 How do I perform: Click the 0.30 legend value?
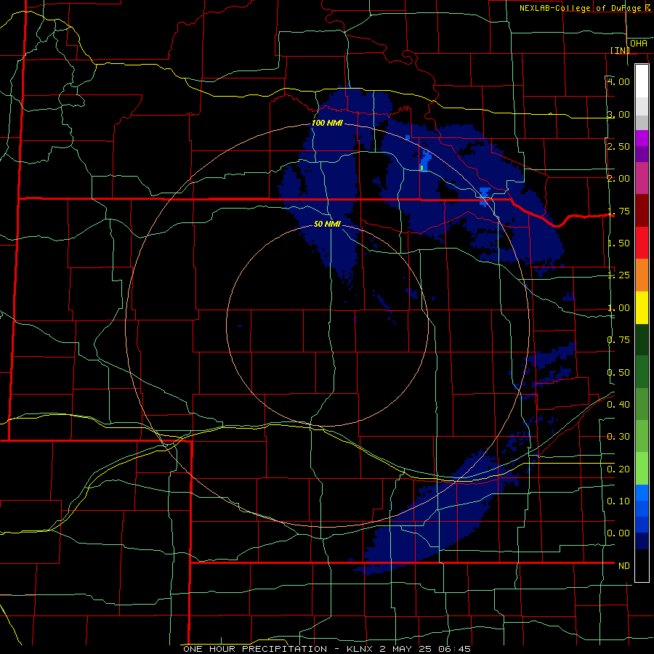coord(618,437)
